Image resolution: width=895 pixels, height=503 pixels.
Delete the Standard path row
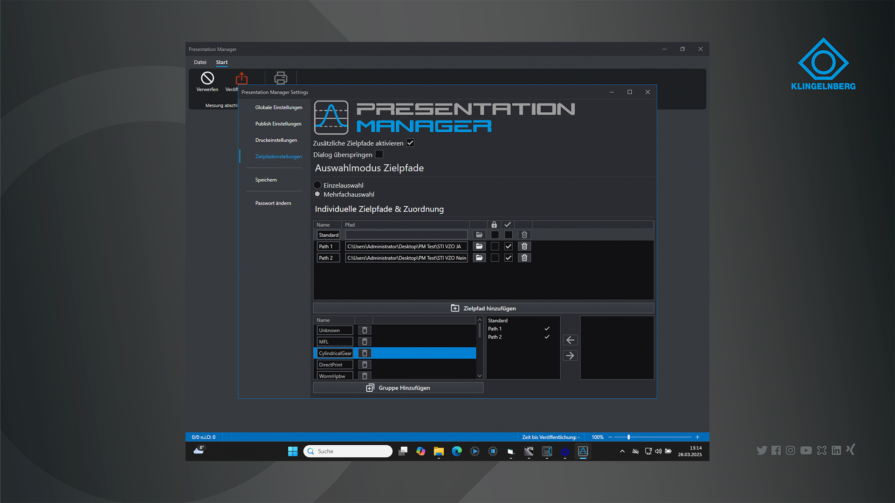point(524,235)
